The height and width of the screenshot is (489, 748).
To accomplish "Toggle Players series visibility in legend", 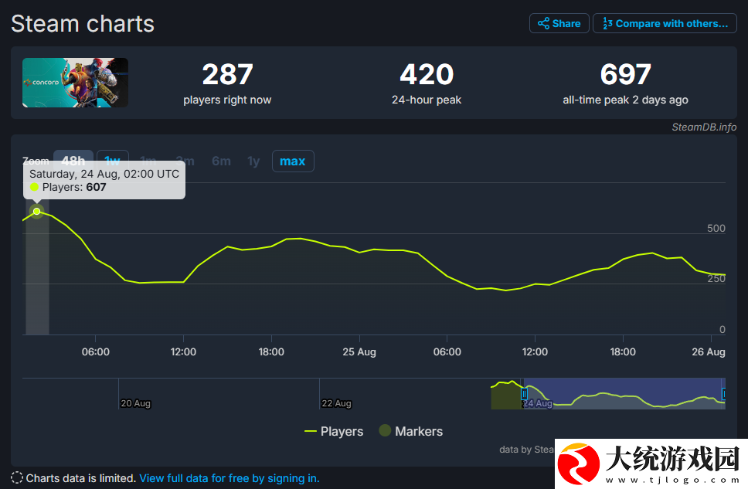I will [334, 431].
